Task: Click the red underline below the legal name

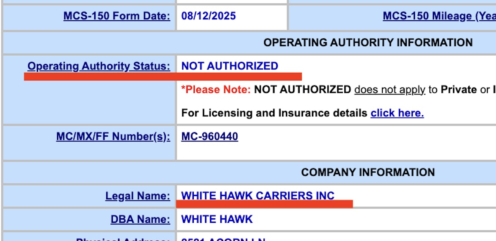Action: pos(265,204)
